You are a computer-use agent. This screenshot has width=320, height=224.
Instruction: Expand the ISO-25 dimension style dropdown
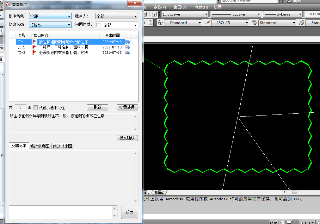coord(247,23)
